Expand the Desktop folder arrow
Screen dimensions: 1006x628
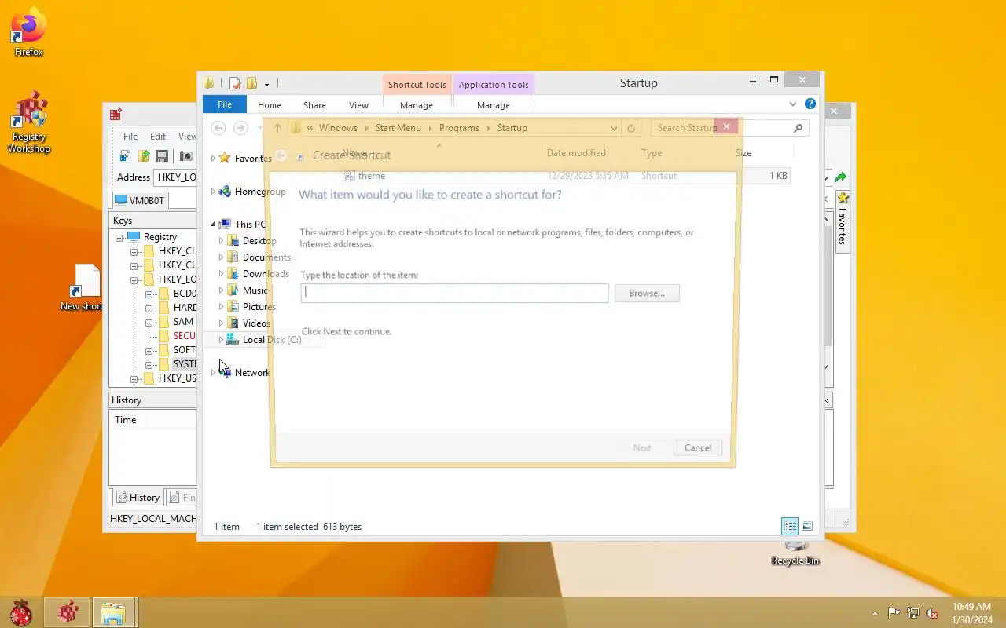point(222,241)
